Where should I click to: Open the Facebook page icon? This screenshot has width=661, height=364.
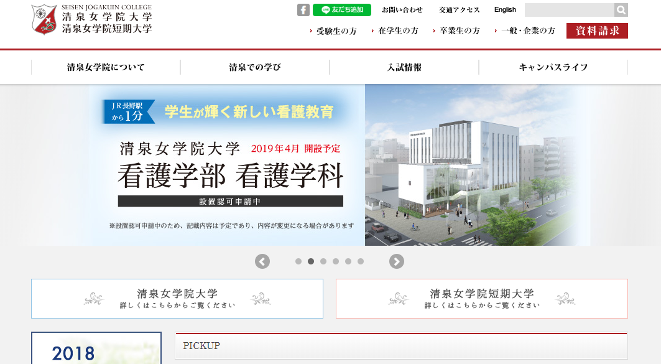(303, 10)
